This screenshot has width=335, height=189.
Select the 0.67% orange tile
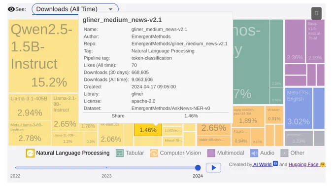(258, 137)
